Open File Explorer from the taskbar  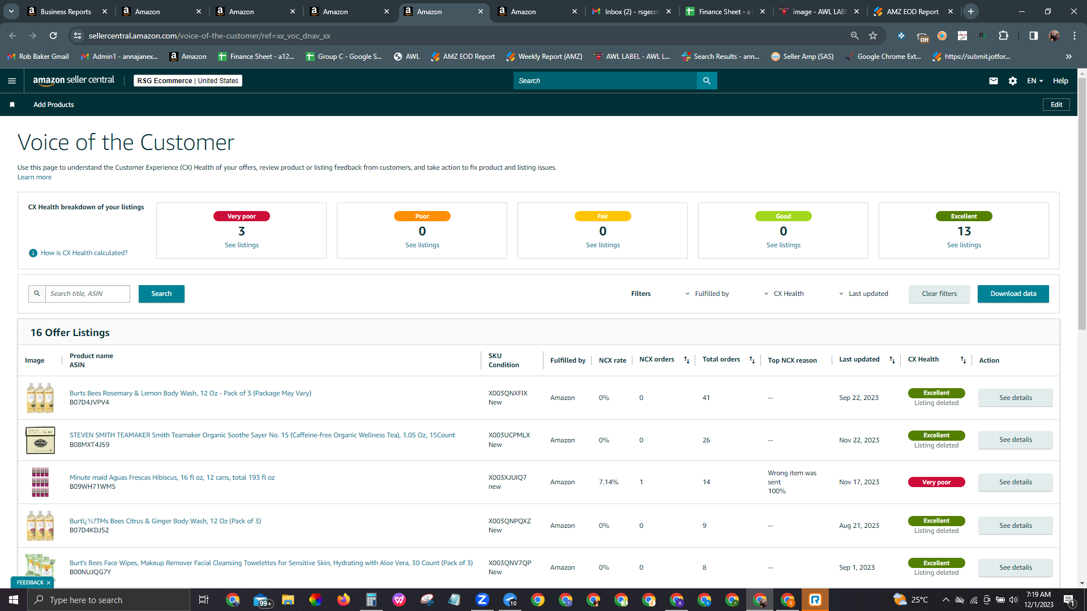[x=288, y=600]
